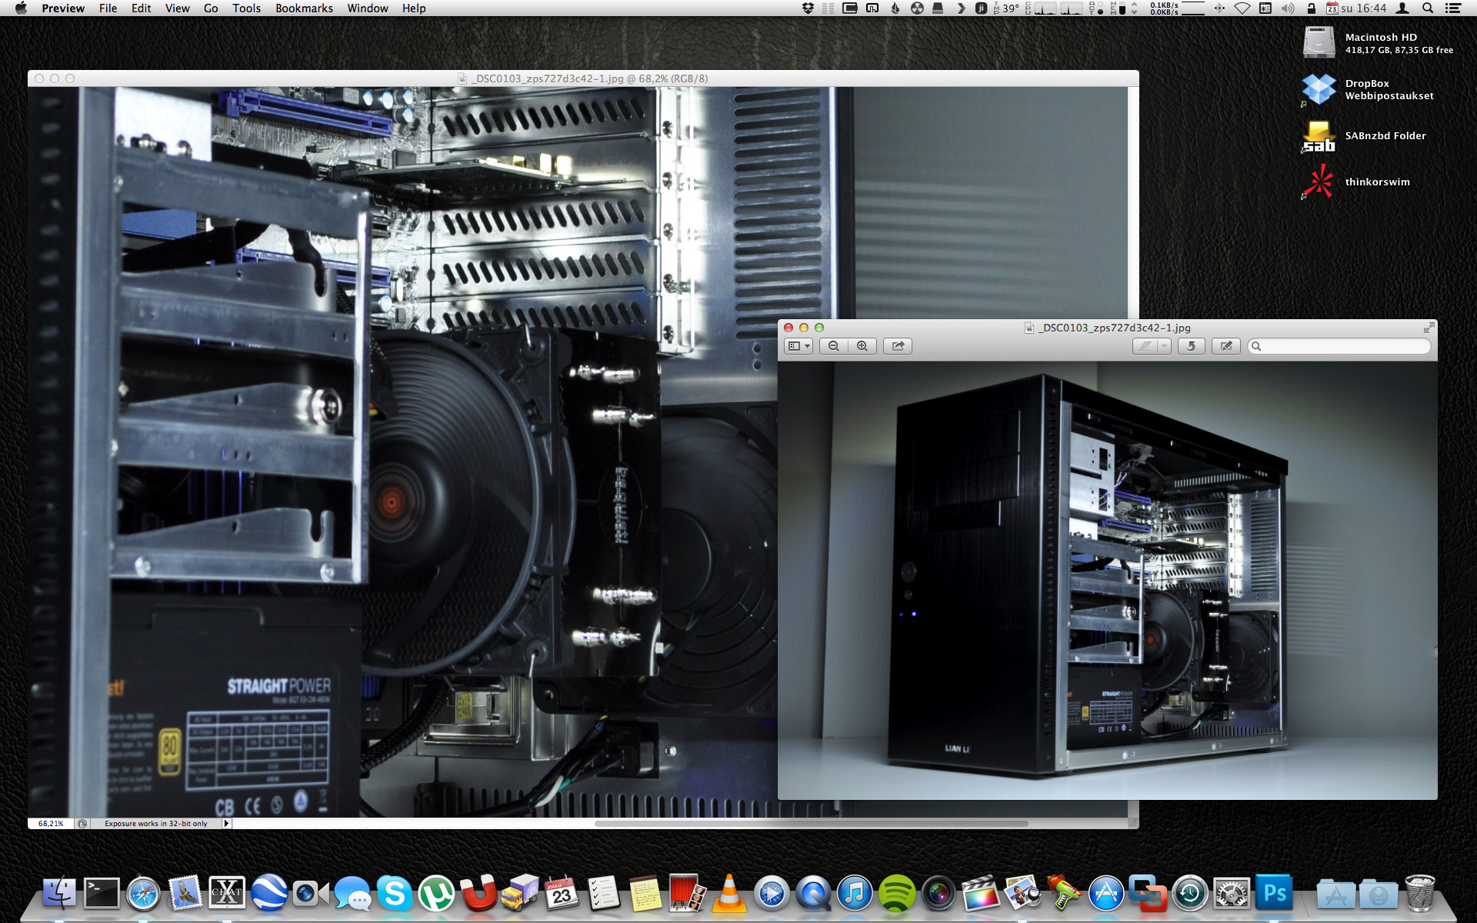Viewport: 1477px width, 923px height.
Task: Enter full screen with the window's expand arrows
Action: 1429,328
